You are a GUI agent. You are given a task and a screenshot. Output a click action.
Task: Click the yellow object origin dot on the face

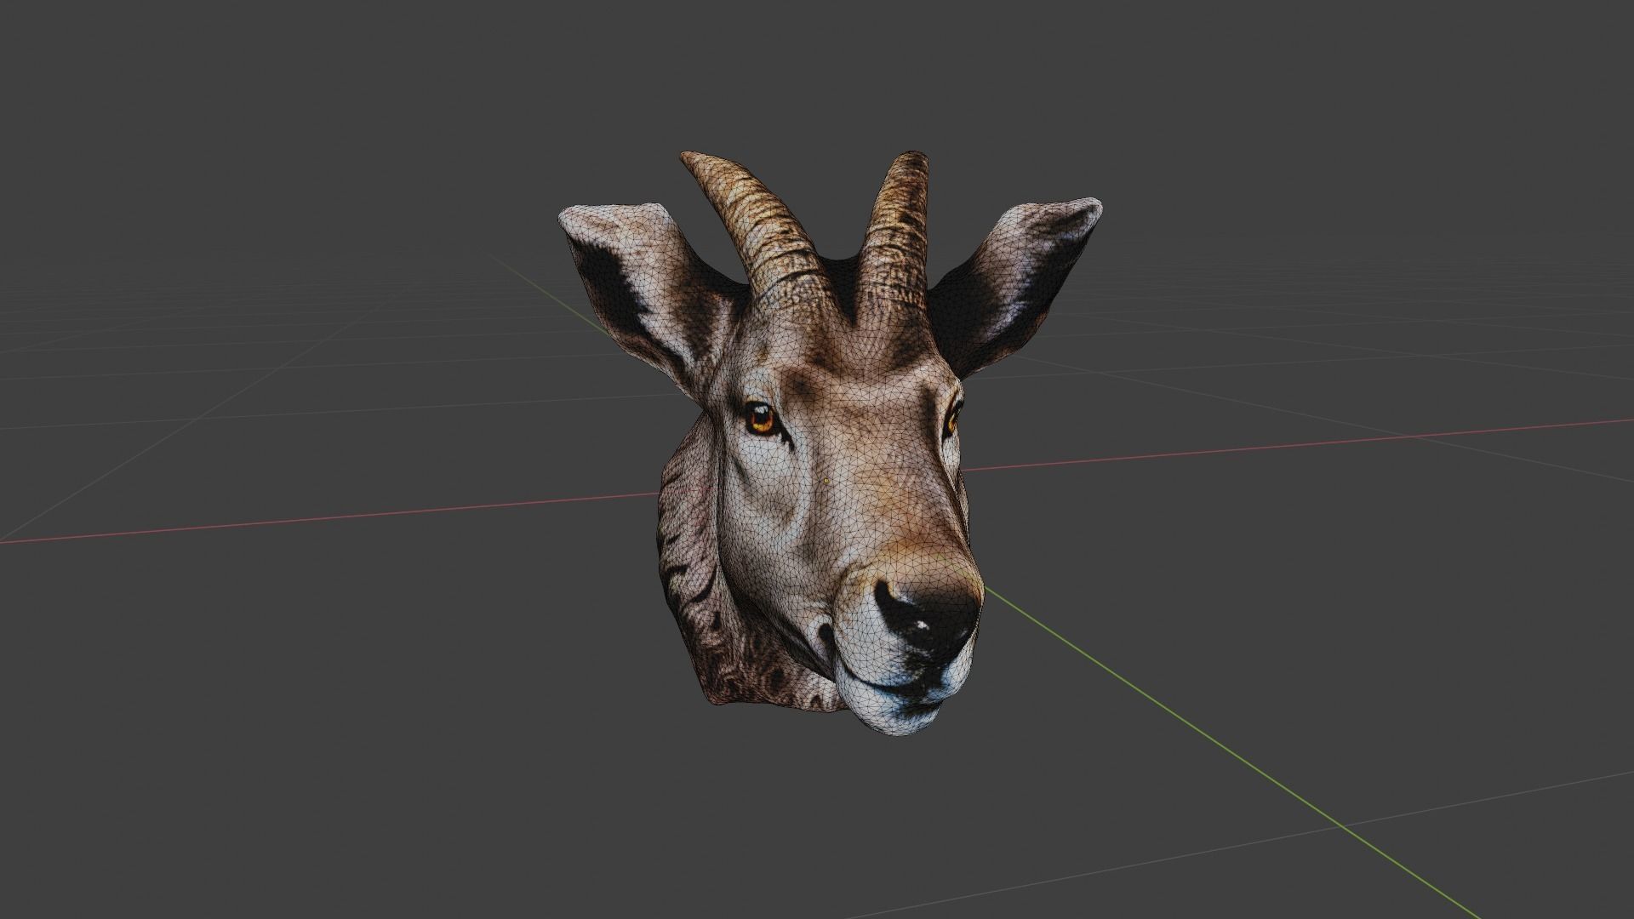[827, 481]
